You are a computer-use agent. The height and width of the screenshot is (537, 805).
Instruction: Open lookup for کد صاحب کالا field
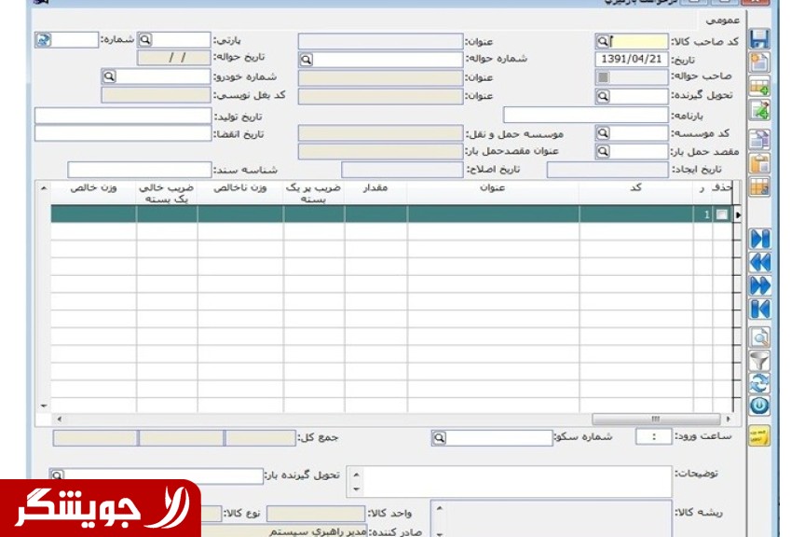[x=603, y=41]
